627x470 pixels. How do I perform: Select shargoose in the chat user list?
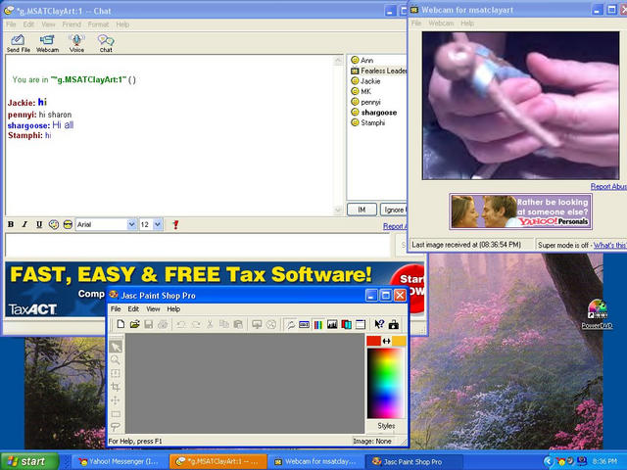click(x=374, y=113)
